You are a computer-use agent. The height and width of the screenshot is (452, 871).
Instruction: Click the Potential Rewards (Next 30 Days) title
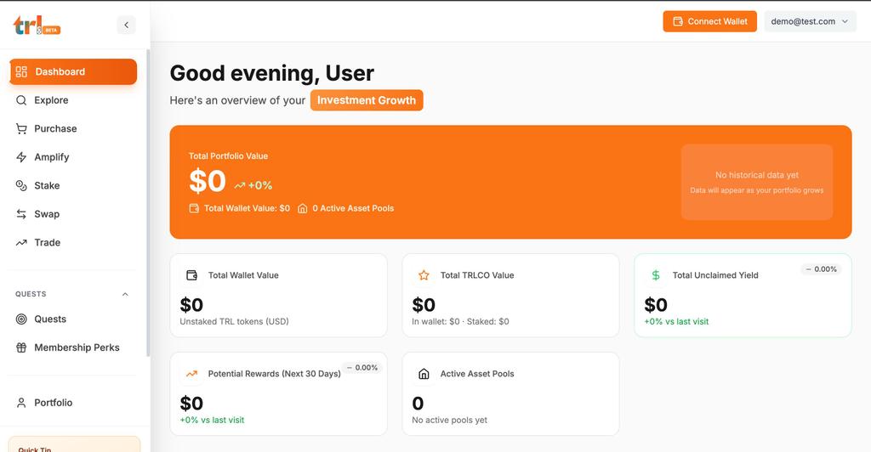tap(275, 374)
